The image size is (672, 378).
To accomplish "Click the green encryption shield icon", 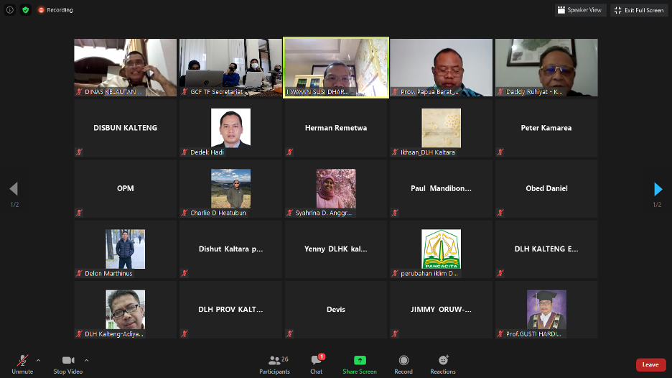I will [x=26, y=10].
